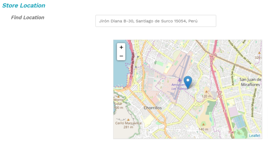This screenshot has width=268, height=148.
Task: Click the airport plane icon on map
Action: coord(179,80)
